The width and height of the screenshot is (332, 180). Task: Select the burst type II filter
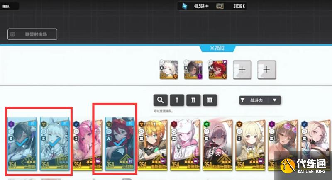click(x=193, y=100)
